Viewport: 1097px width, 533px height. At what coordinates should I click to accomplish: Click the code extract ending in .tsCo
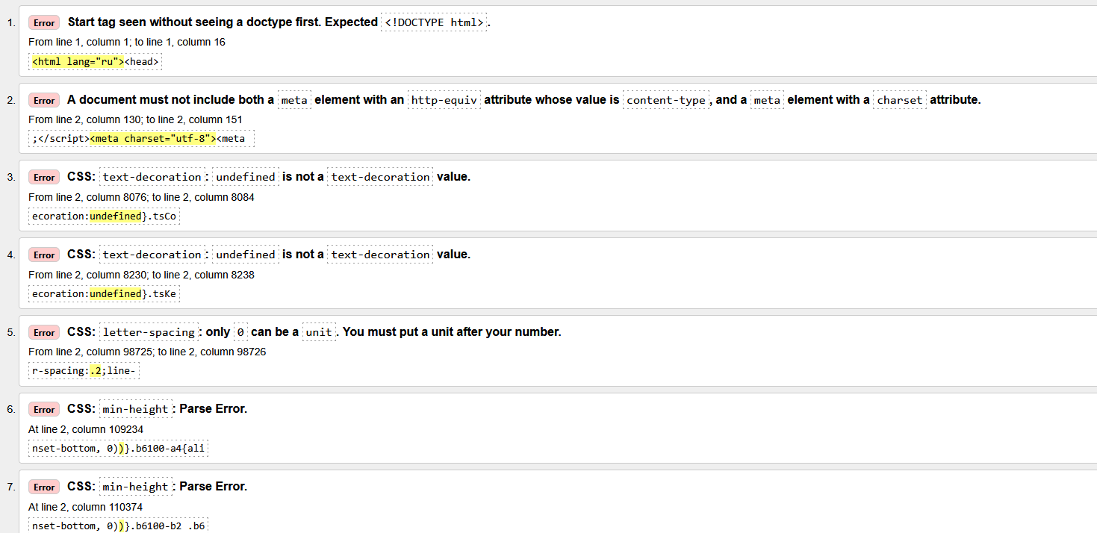[x=104, y=216]
